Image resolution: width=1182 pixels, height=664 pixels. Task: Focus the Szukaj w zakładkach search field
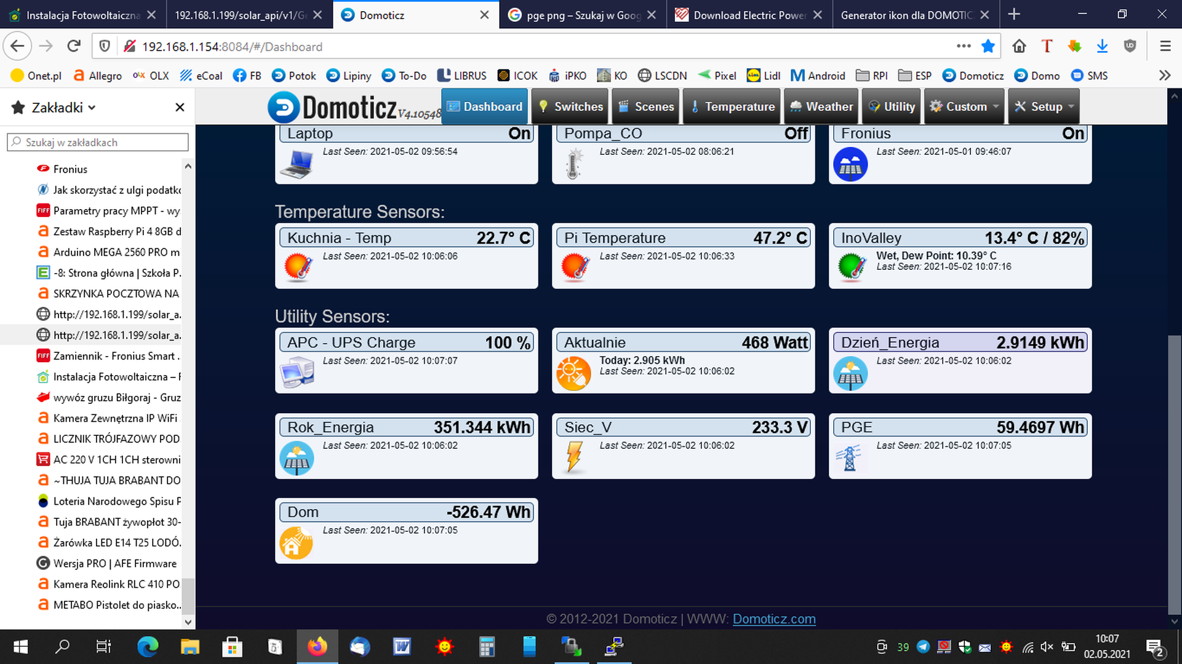click(98, 142)
